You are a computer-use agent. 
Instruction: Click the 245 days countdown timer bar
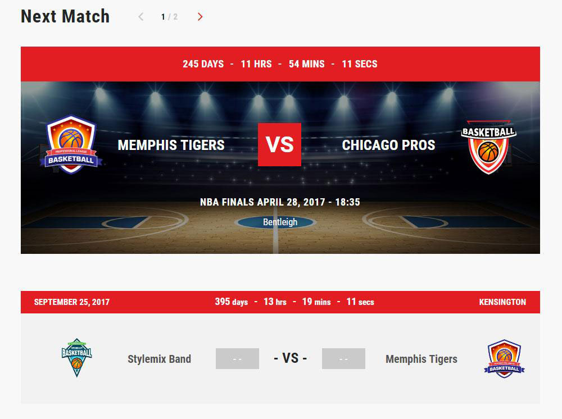tap(280, 63)
